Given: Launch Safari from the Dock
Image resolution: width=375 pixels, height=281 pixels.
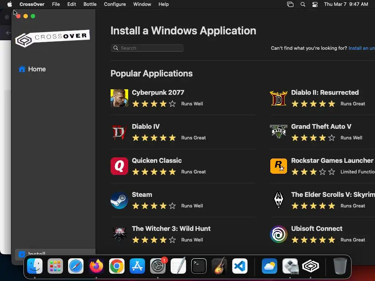Looking at the screenshot, I should pyautogui.click(x=76, y=266).
